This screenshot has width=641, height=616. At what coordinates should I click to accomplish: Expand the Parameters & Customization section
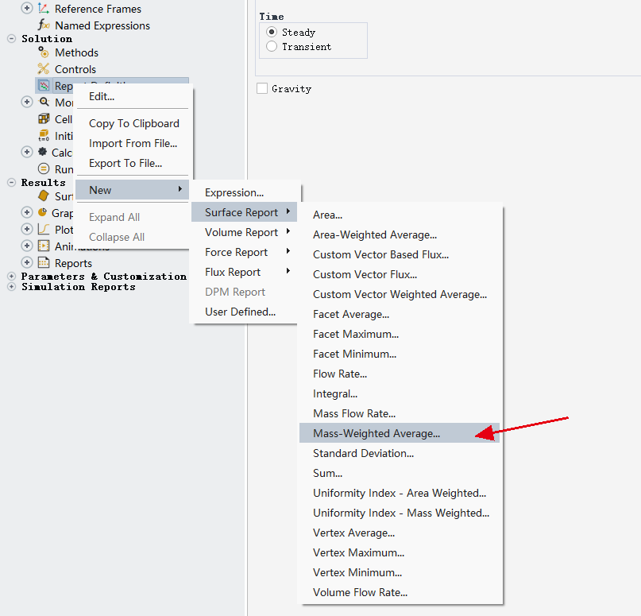click(11, 277)
